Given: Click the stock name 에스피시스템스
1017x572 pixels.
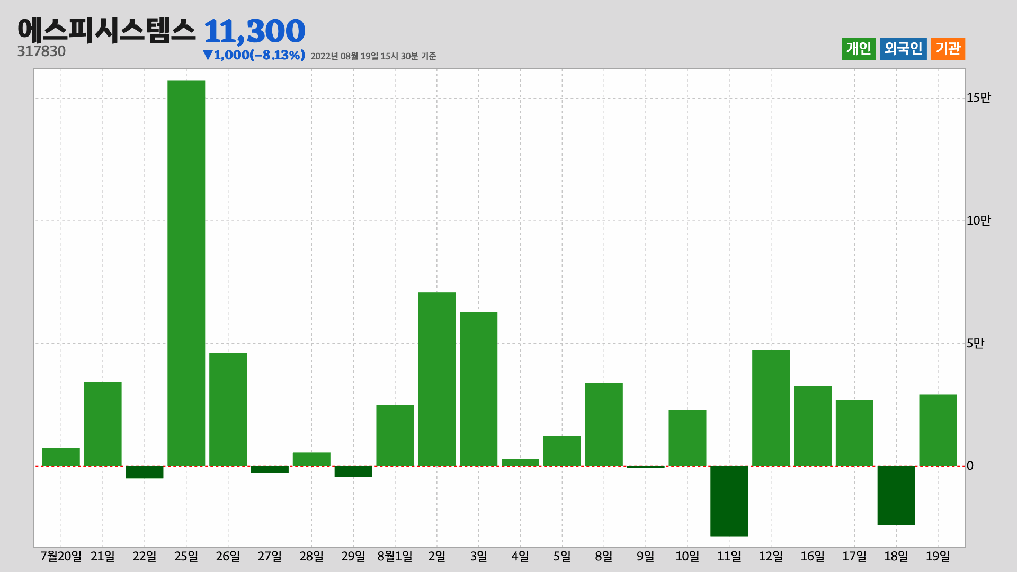Looking at the screenshot, I should [x=106, y=30].
